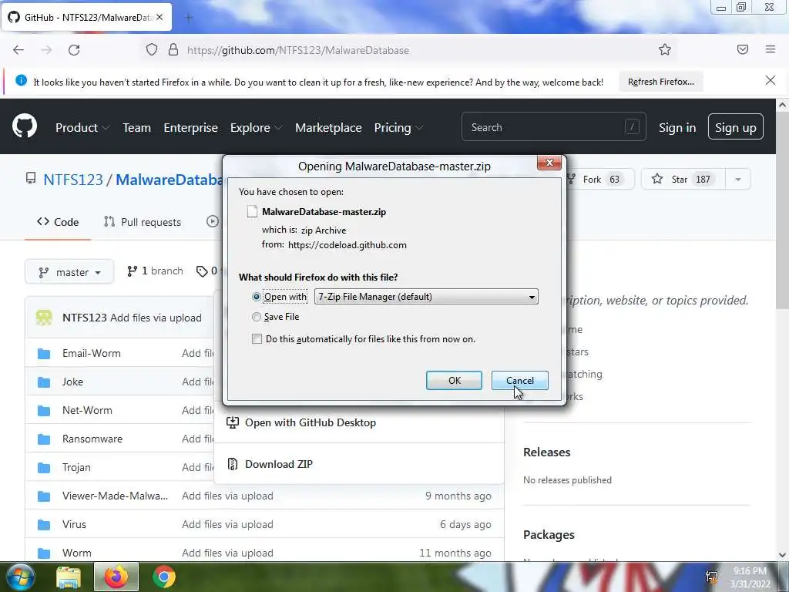Image resolution: width=789 pixels, height=592 pixels.
Task: Click the Net-Worm folder icon
Action: point(44,411)
